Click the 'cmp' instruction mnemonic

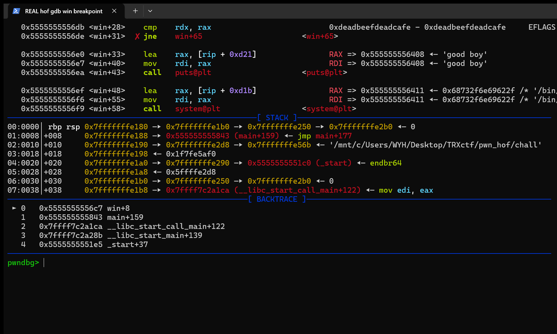point(150,27)
